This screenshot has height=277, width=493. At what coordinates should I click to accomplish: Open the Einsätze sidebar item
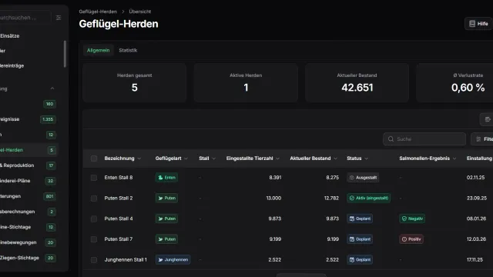[29, 36]
